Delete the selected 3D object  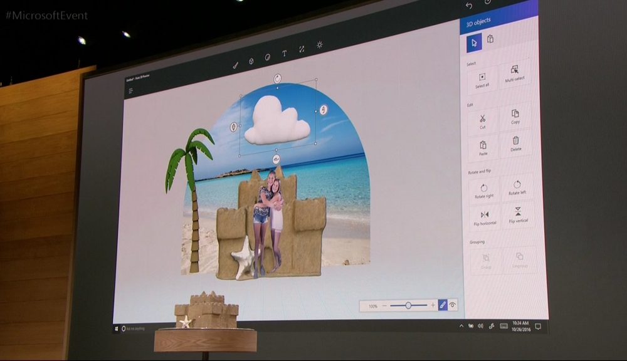516,144
